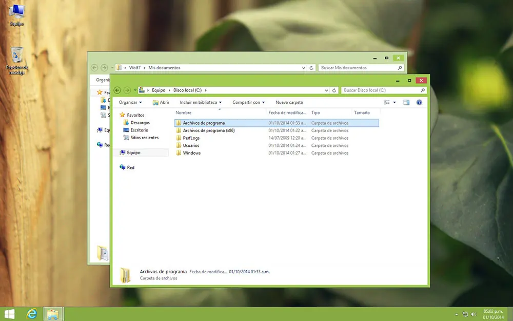Minimize the Disco local (C:) window
Screen dimensions: 513x321
pyautogui.click(x=398, y=81)
